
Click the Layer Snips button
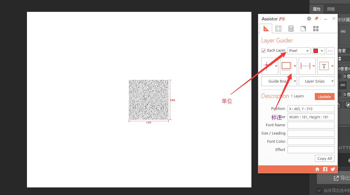click(315, 81)
